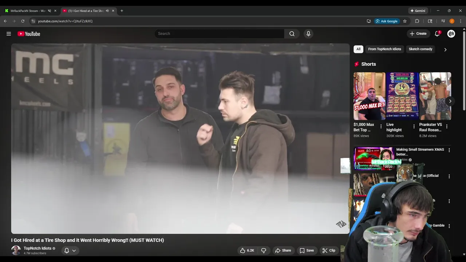466x262 pixels.
Task: Close the MrBackPackN Stream tab
Action: (55, 11)
